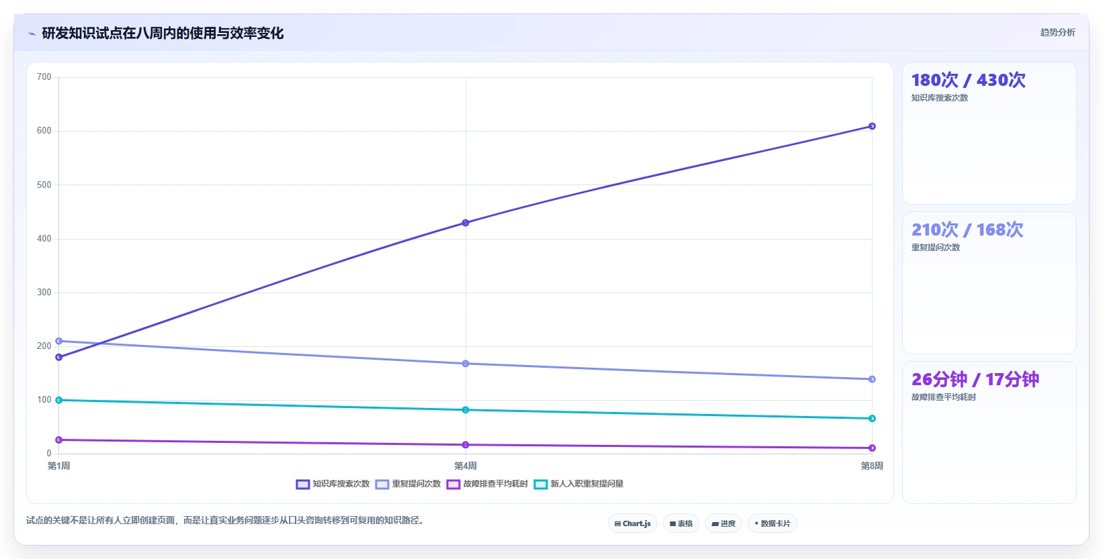
Task: Click the 400 y-axis label
Action: coord(44,239)
